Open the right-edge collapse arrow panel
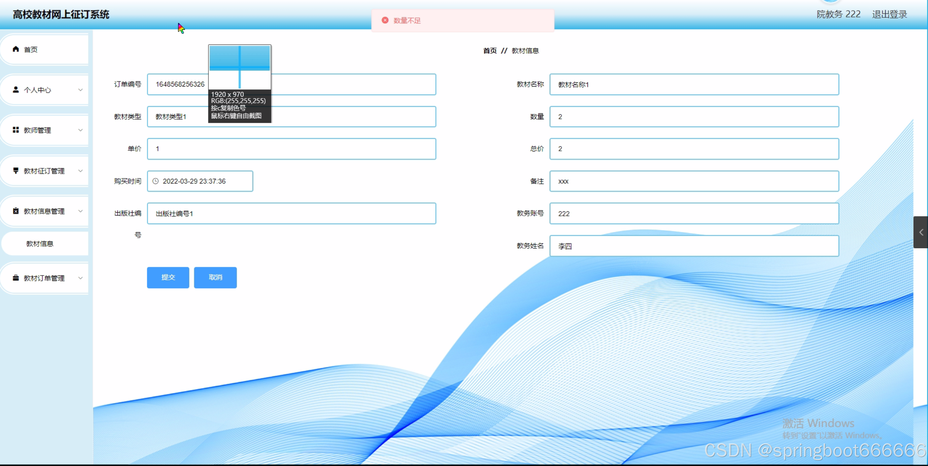The width and height of the screenshot is (928, 466). (x=921, y=232)
